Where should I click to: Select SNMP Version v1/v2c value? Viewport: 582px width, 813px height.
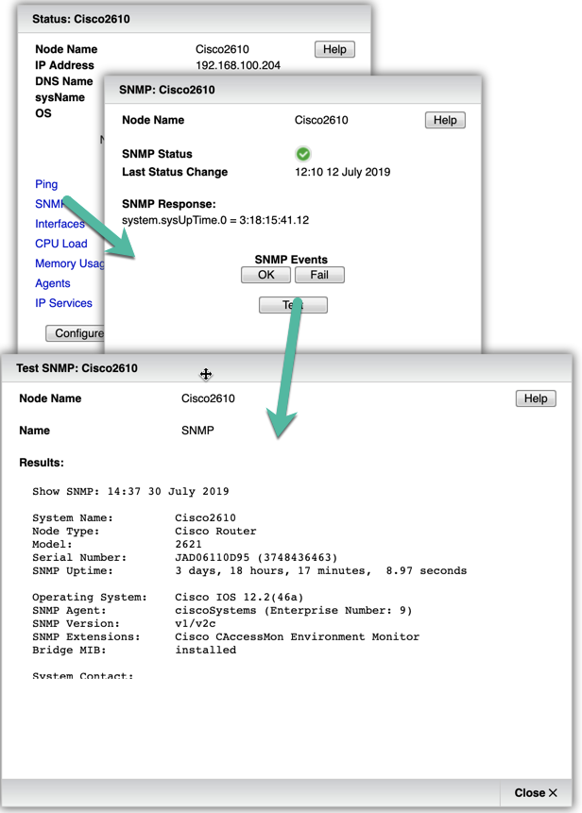click(x=195, y=624)
